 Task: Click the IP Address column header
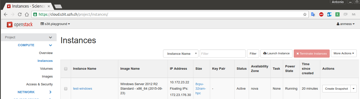coord(178,69)
